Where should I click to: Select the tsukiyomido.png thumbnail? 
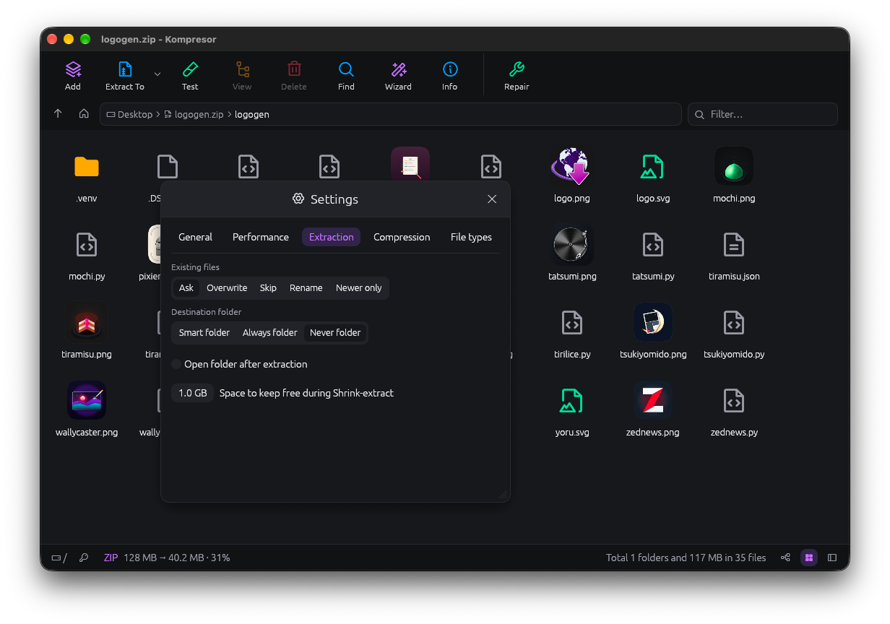[653, 323]
